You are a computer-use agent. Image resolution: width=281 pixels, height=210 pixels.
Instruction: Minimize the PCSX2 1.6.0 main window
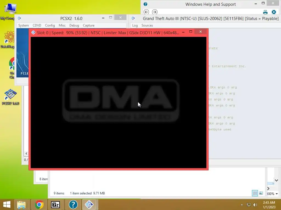103,18
